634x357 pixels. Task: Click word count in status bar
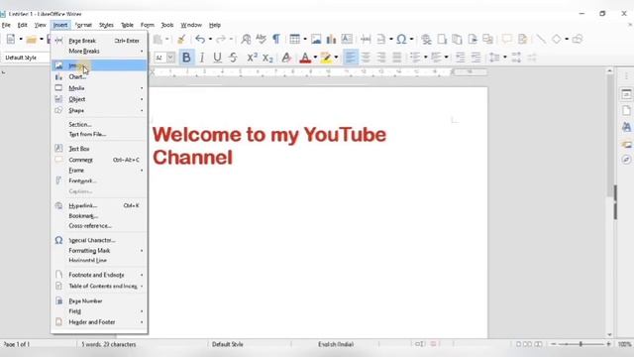coord(109,344)
